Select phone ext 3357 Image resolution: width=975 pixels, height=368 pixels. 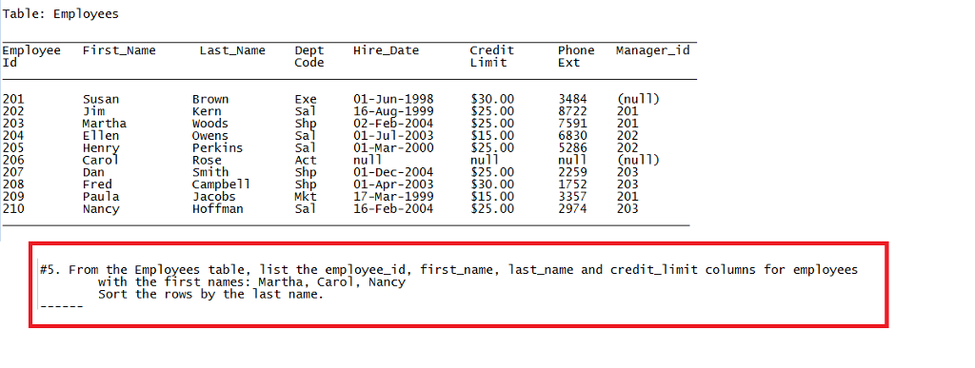click(572, 197)
